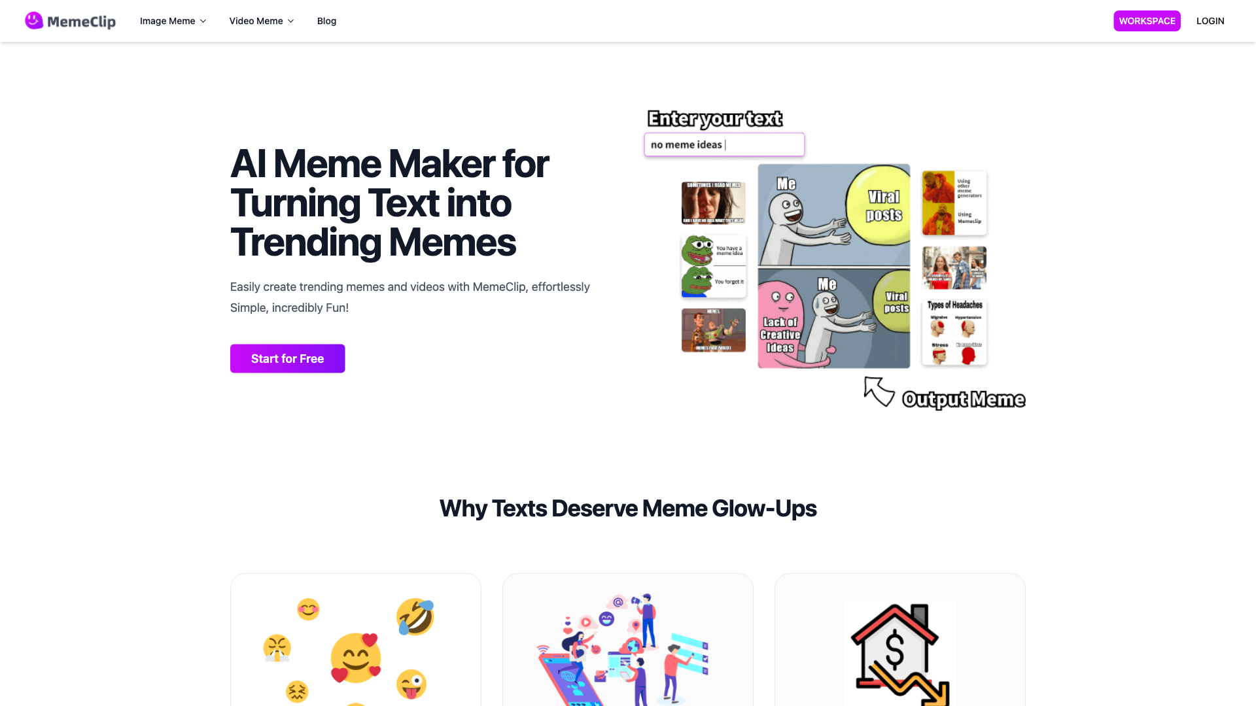Click the smiling face with hearts emoji

pos(356,658)
